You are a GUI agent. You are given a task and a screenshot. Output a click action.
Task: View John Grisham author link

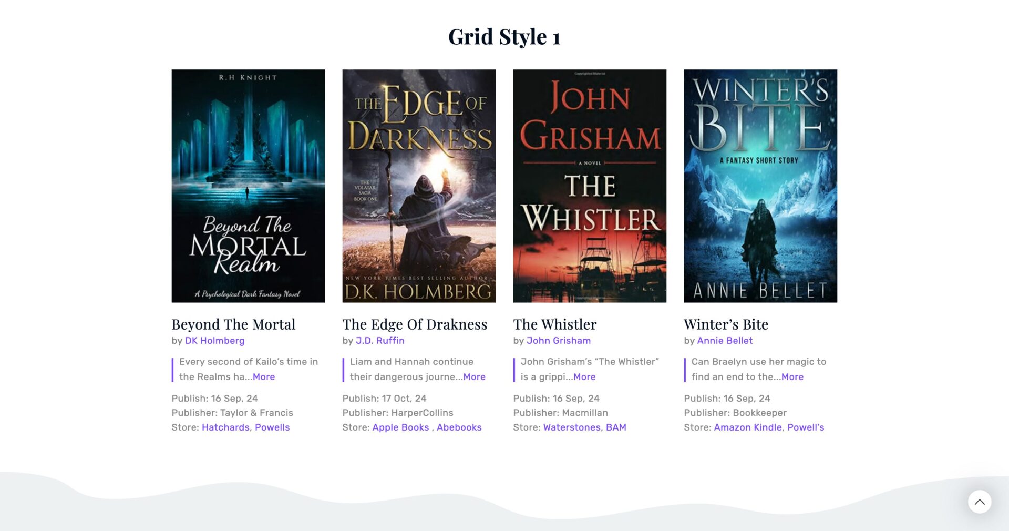pos(559,341)
